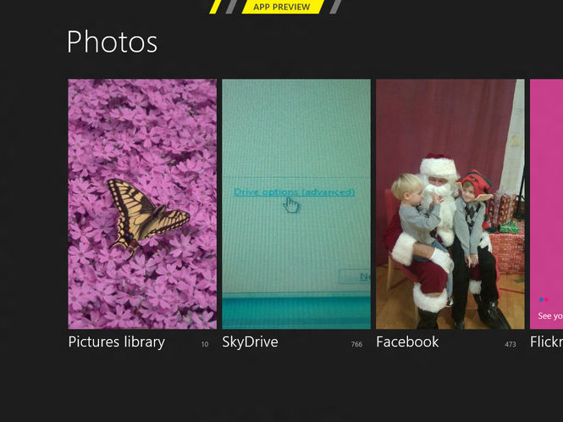Select the Pictures library label
563x422 pixels.
pos(117,341)
